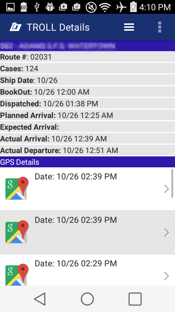The width and height of the screenshot is (175, 312).
Task: Select the blurred store name header bar
Action: point(87,46)
